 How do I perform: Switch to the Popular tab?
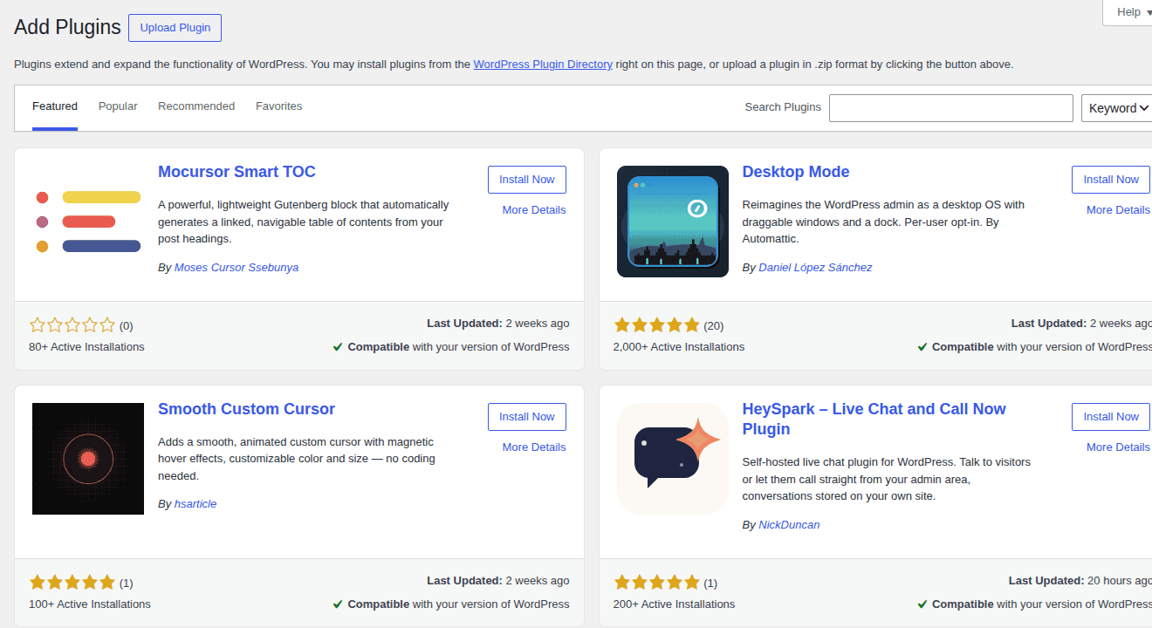click(x=118, y=106)
